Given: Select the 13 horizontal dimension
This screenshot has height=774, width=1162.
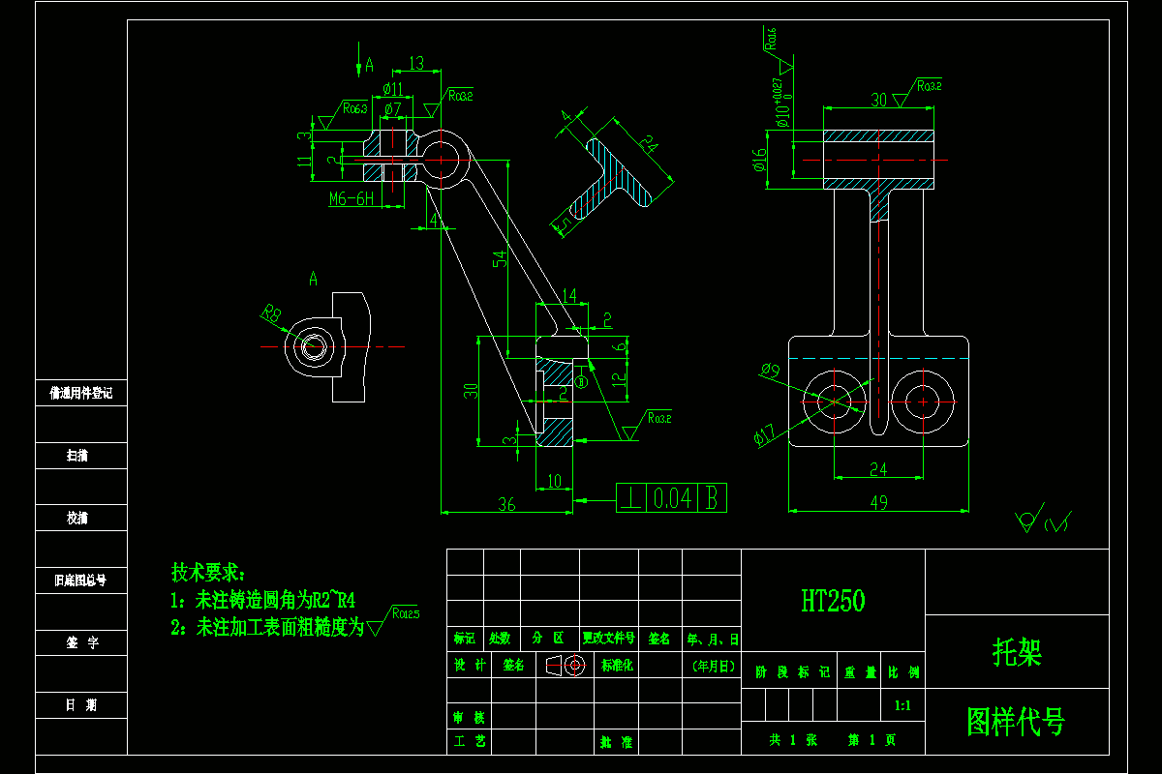Looking at the screenshot, I should (416, 64).
